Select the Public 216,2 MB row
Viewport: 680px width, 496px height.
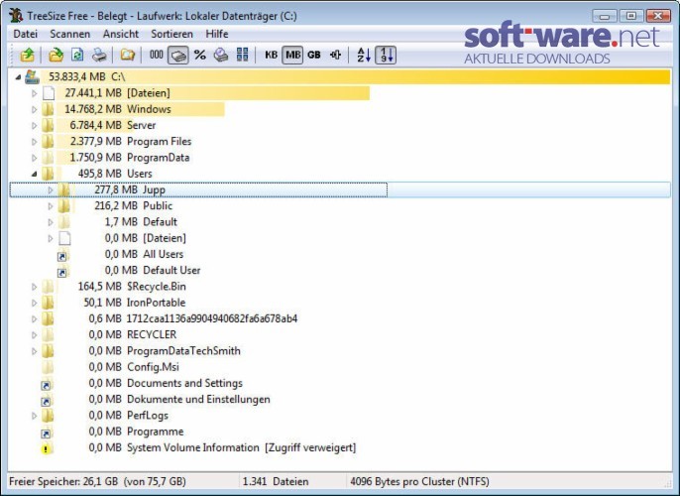click(133, 205)
